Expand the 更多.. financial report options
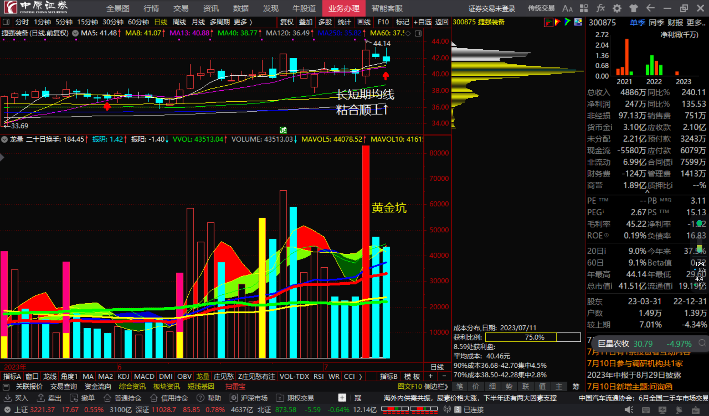 coord(696,23)
